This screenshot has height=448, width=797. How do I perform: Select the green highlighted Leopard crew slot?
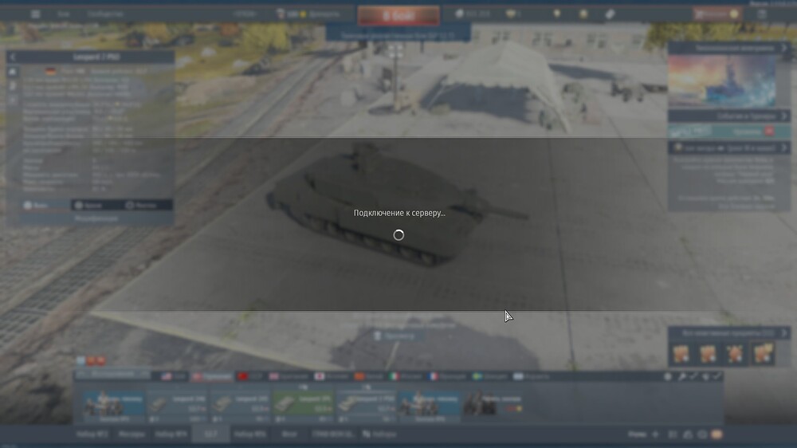point(302,404)
